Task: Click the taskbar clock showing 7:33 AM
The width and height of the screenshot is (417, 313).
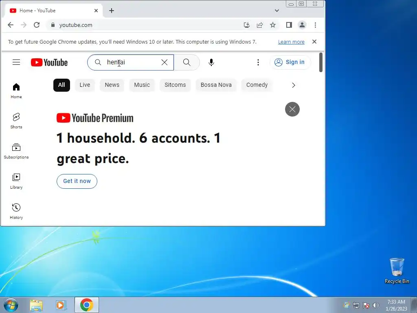Action: tap(396, 305)
